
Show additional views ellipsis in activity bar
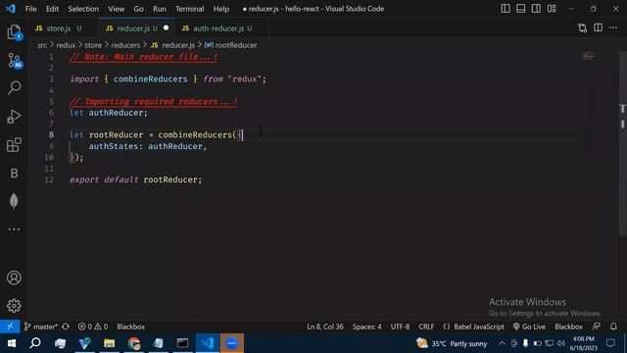14,229
